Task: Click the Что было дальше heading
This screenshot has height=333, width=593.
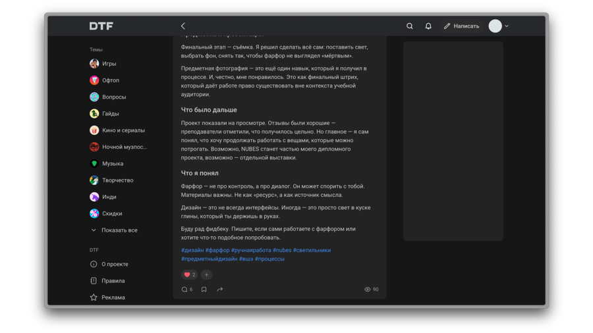Action: (x=209, y=110)
